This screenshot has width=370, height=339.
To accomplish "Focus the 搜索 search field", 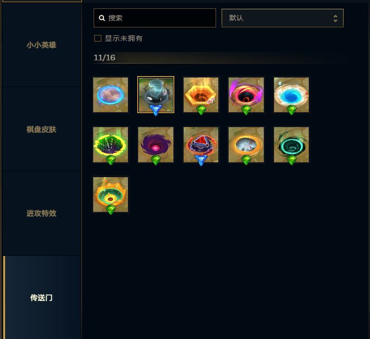I will point(155,18).
